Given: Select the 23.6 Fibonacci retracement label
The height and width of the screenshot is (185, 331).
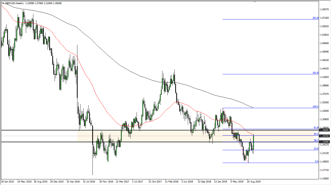Looking at the screenshot, I should point(316,149).
